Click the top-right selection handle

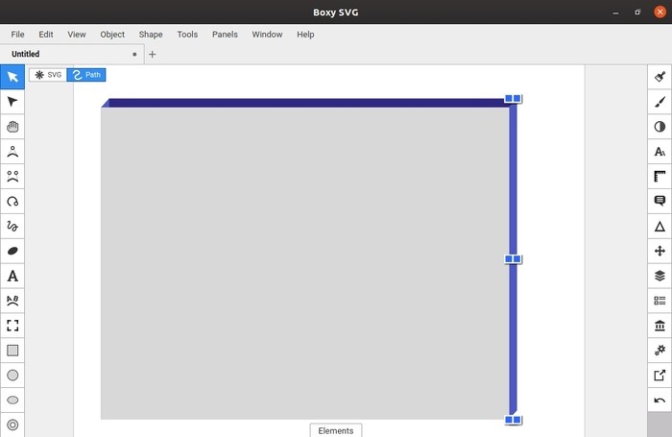(513, 99)
